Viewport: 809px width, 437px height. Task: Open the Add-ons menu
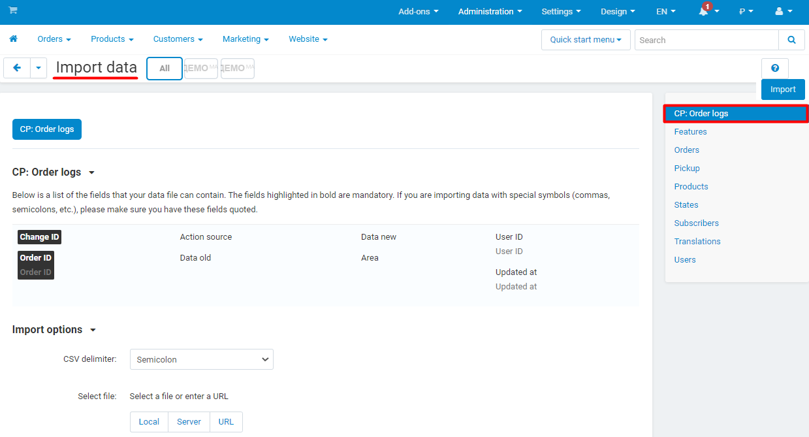[419, 11]
